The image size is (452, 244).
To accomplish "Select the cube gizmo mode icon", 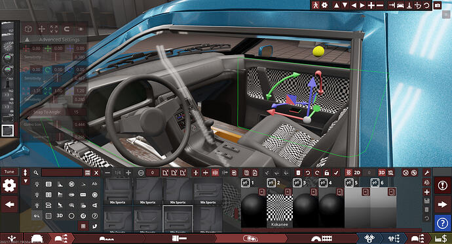I will pyautogui.click(x=28, y=29).
